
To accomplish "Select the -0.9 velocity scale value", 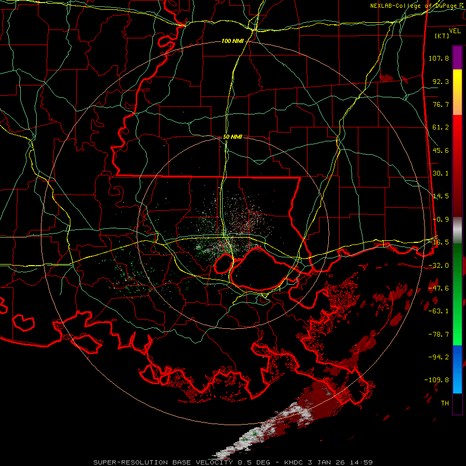I will 441,220.
